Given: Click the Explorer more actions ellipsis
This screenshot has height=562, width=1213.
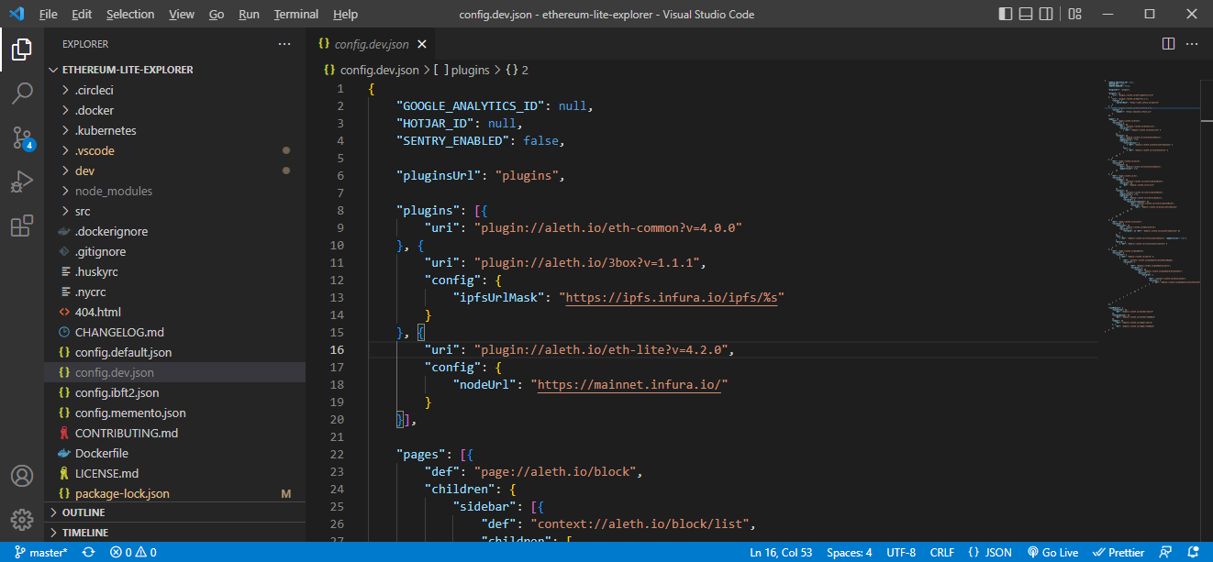Looking at the screenshot, I should click(x=284, y=44).
